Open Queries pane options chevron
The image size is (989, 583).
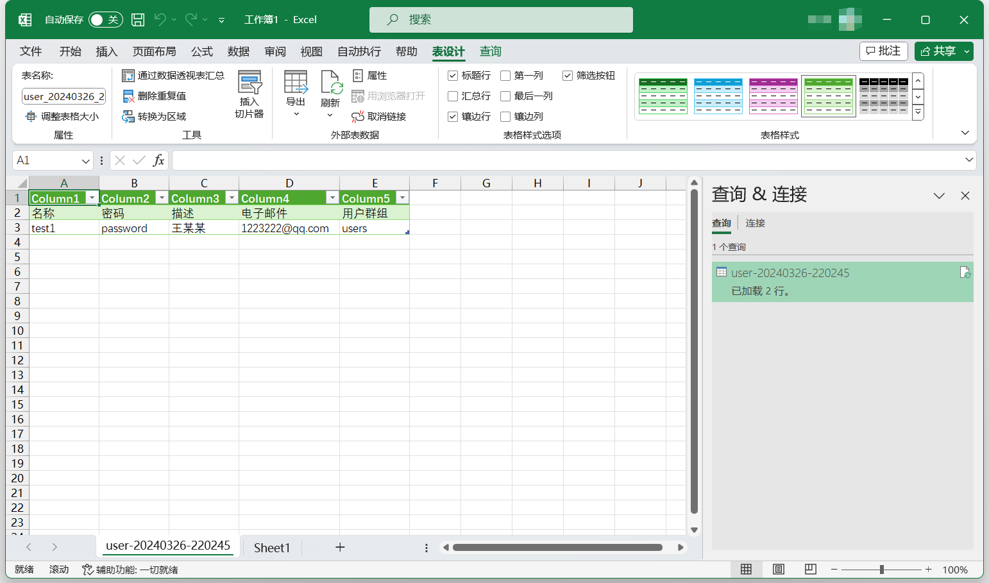pos(939,196)
